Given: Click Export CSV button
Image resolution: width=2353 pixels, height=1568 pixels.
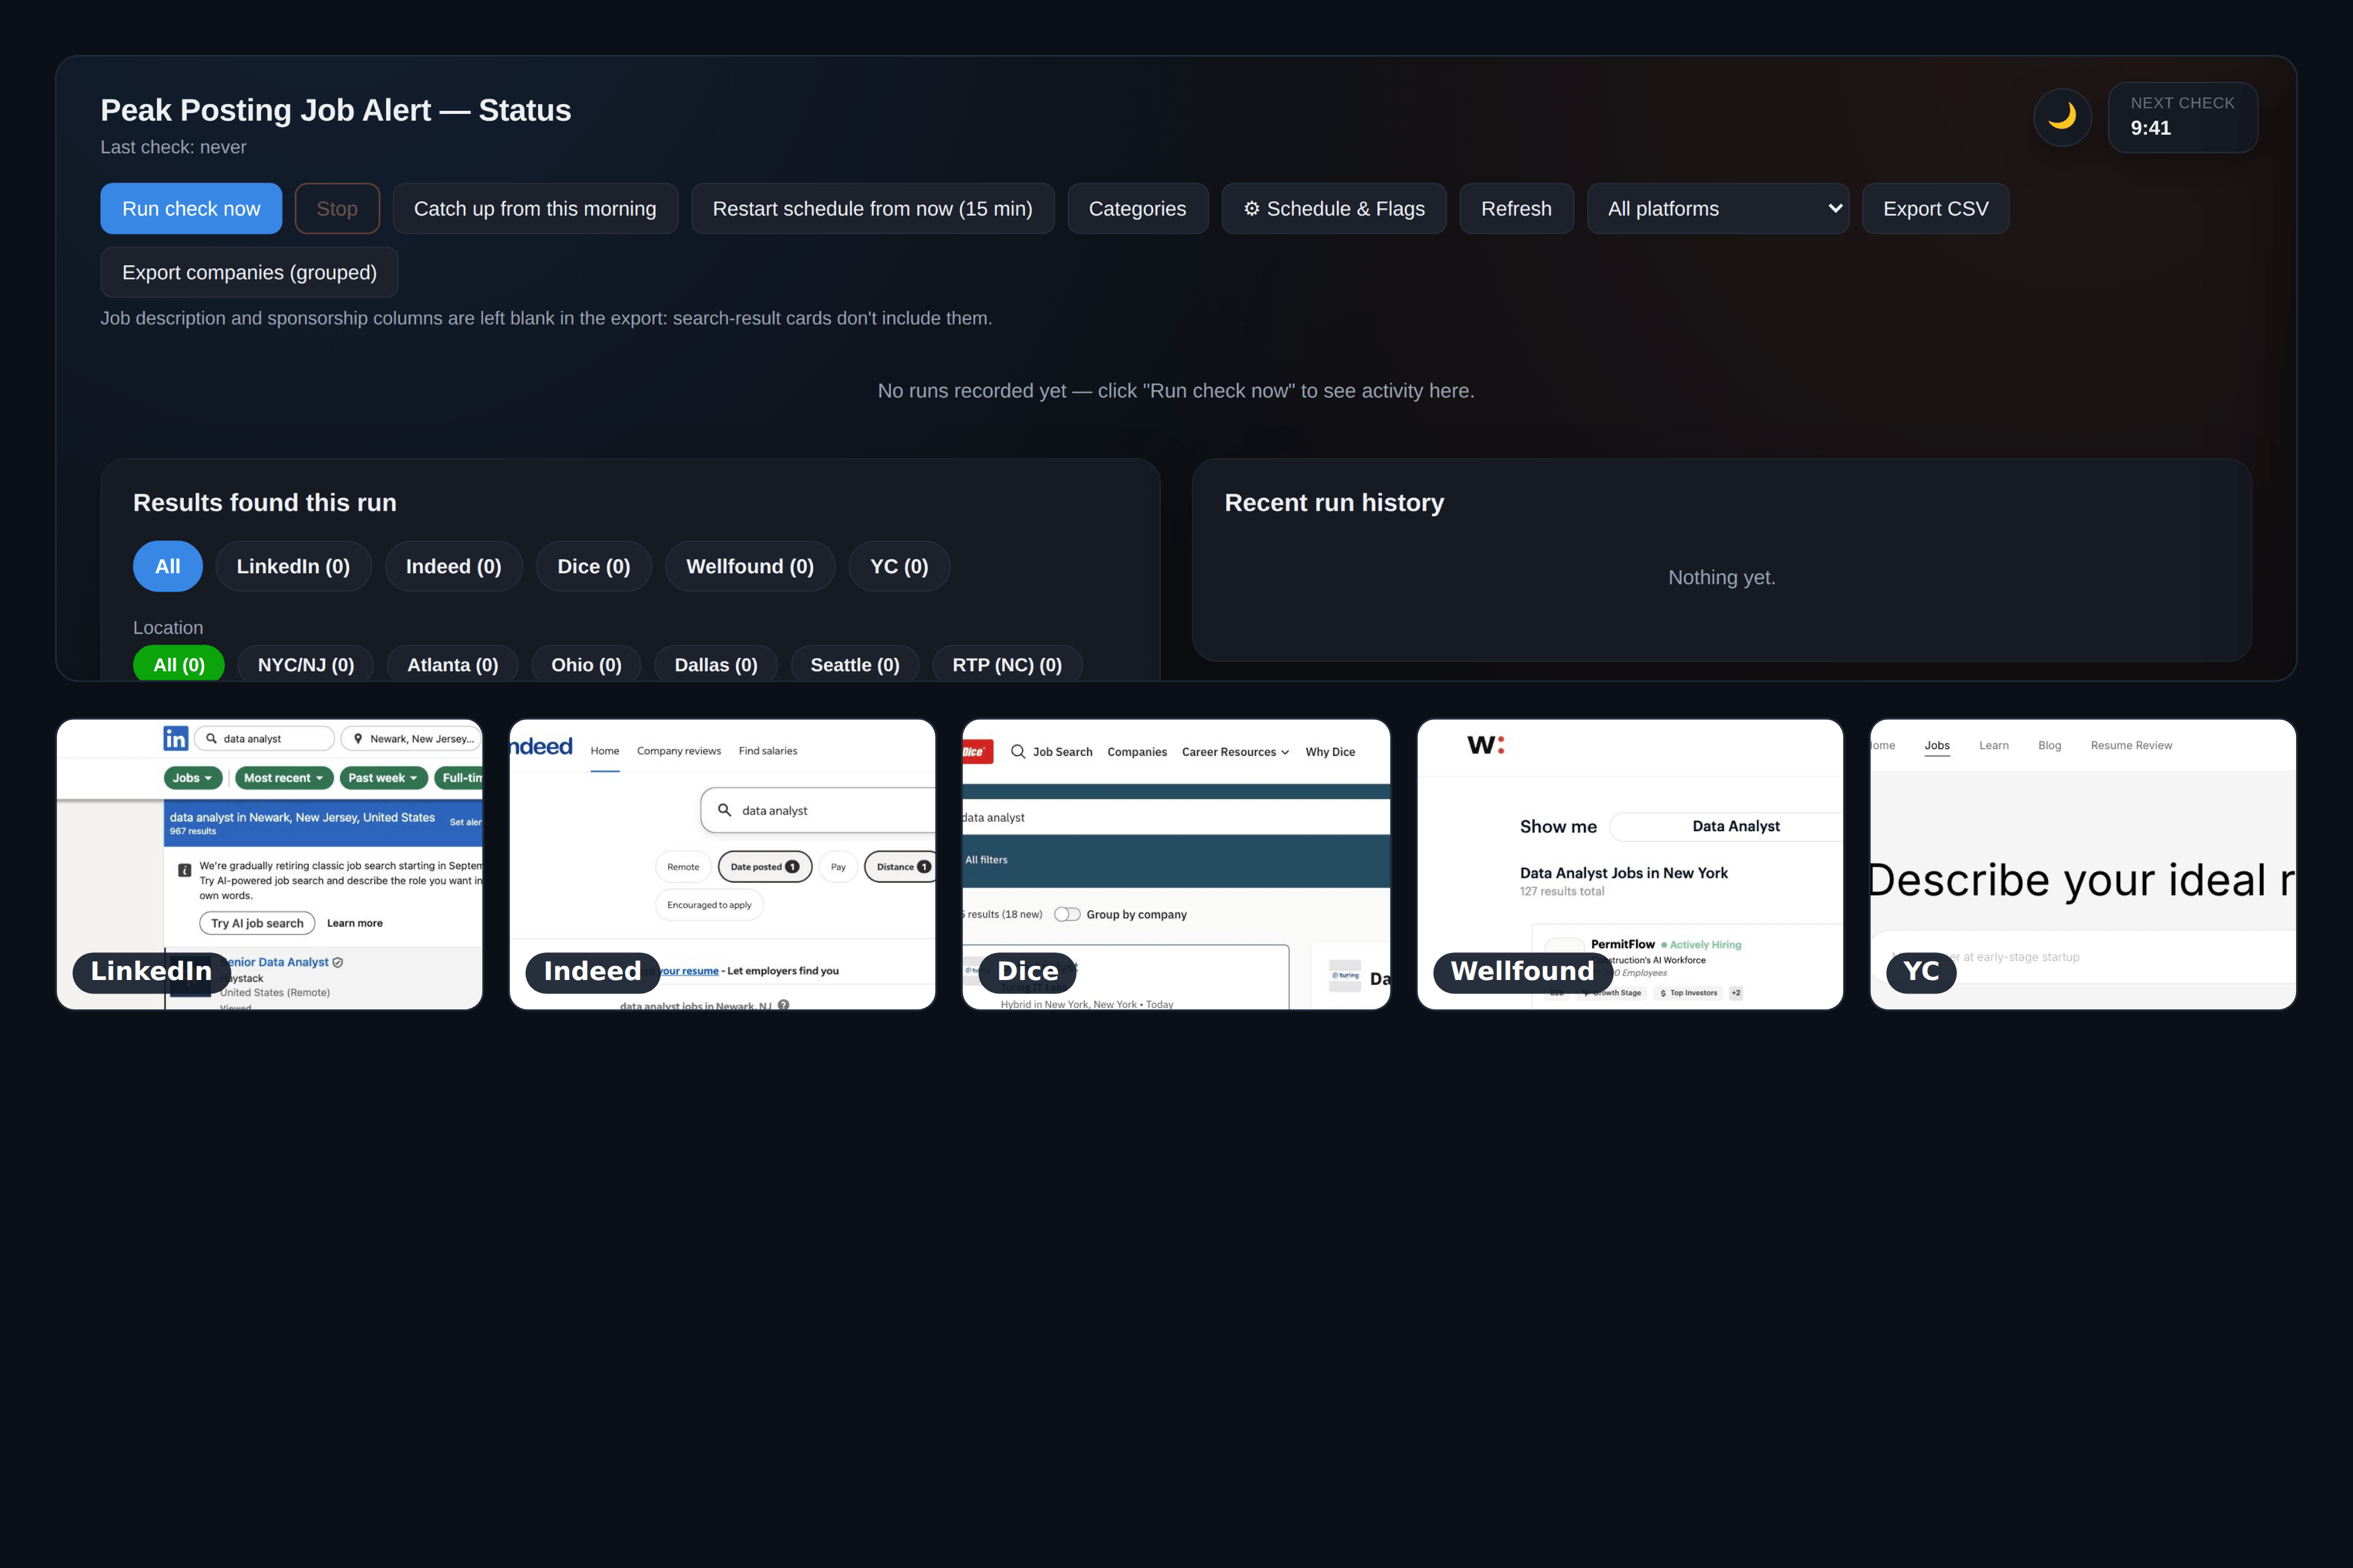Looking at the screenshot, I should 1936,208.
